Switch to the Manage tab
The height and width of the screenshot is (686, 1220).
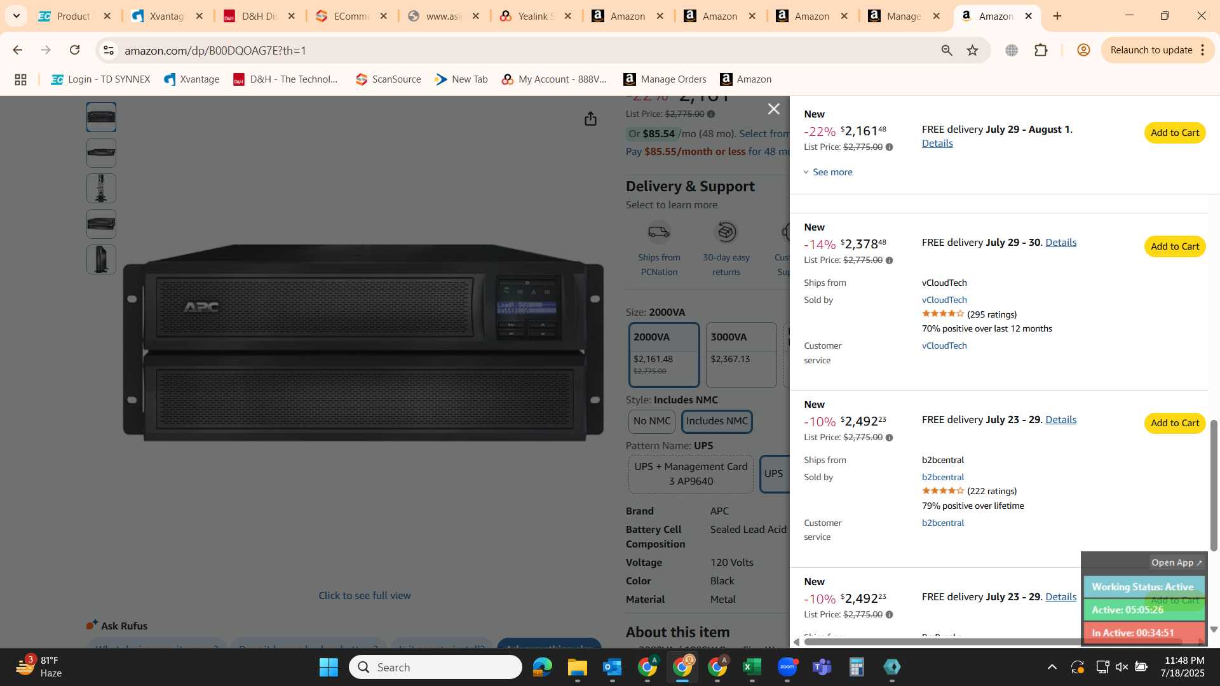pos(904,16)
